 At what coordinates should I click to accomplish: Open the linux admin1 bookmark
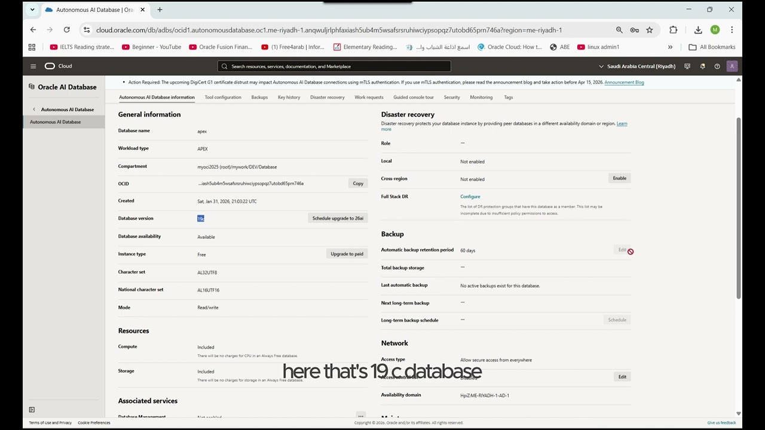[598, 47]
